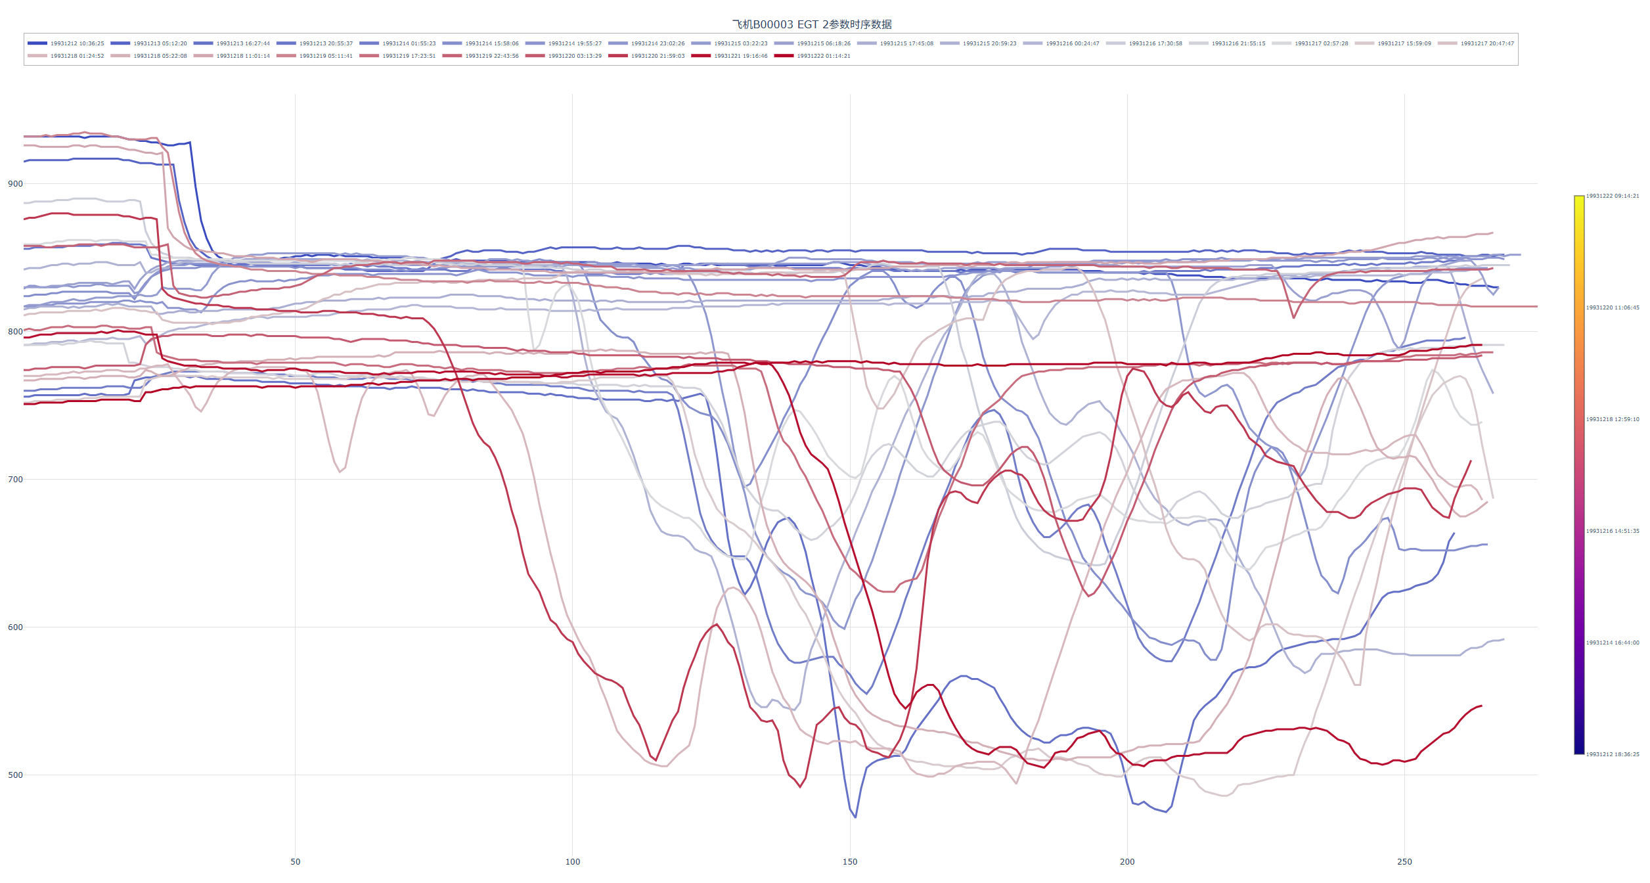Screen dimensions: 1650x883
Task: Toggle legend trace 19931215 06:18:26
Action: pyautogui.click(x=824, y=43)
